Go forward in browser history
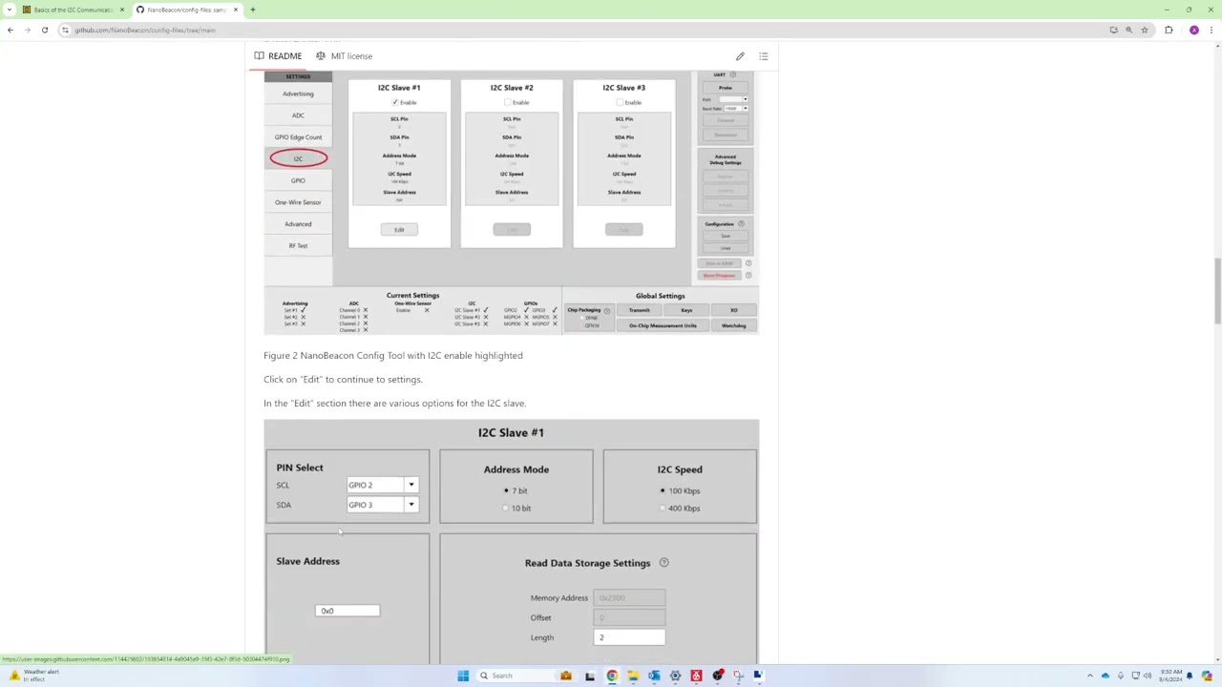This screenshot has height=687, width=1222. point(28,30)
